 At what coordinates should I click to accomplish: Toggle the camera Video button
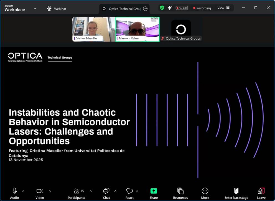tap(40, 191)
